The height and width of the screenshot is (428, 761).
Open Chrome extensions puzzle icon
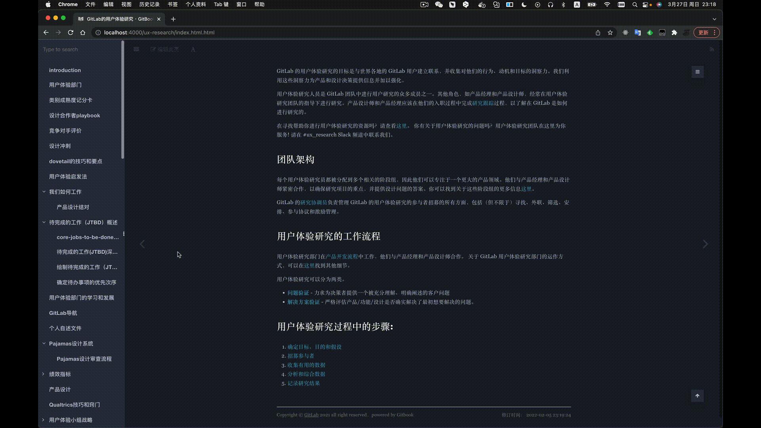(x=675, y=32)
